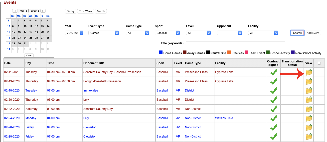
Task: Select week 12 in the calendar
Action: (8, 38)
